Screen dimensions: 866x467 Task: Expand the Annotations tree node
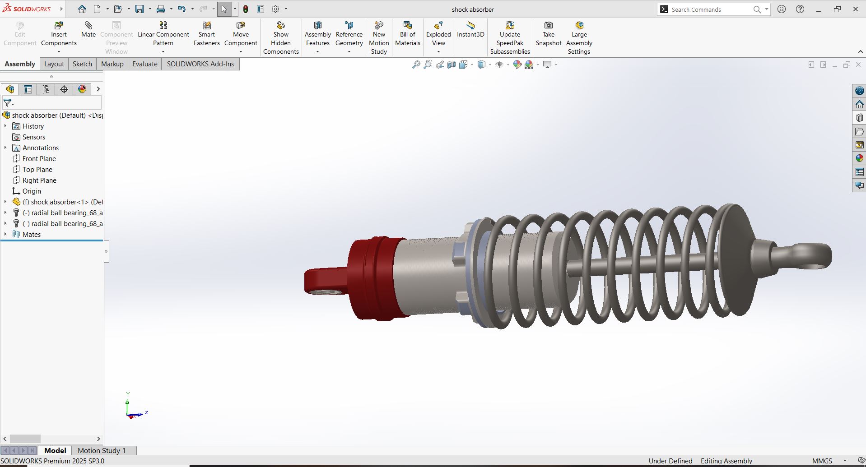tap(5, 148)
